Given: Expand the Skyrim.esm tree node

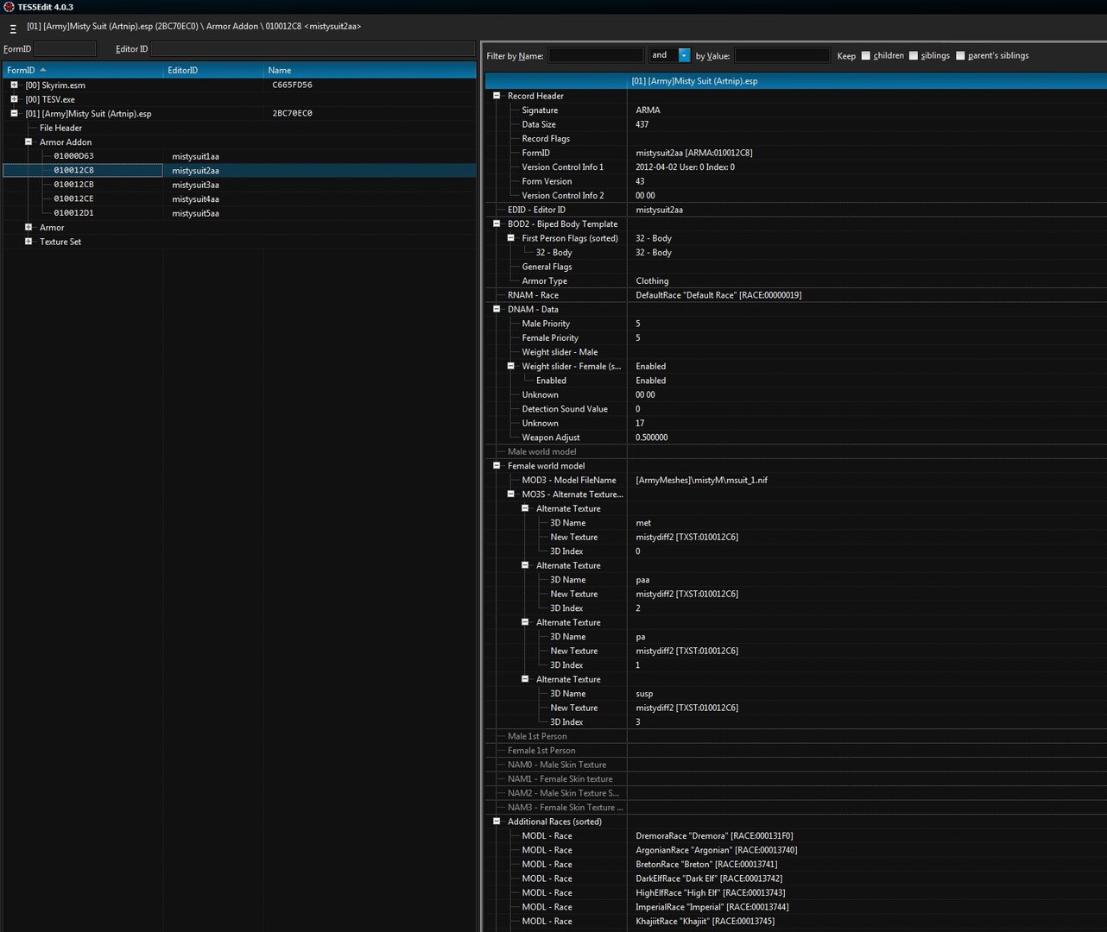Looking at the screenshot, I should [x=14, y=85].
